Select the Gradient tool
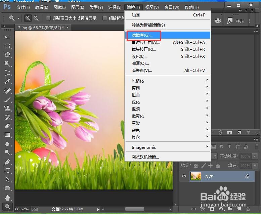 point(7,135)
